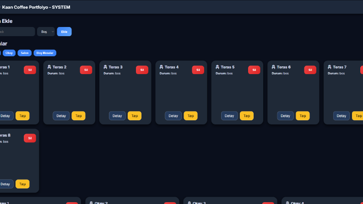The height and width of the screenshot is (204, 363).
Task: Click the table name input field
Action: [17, 32]
